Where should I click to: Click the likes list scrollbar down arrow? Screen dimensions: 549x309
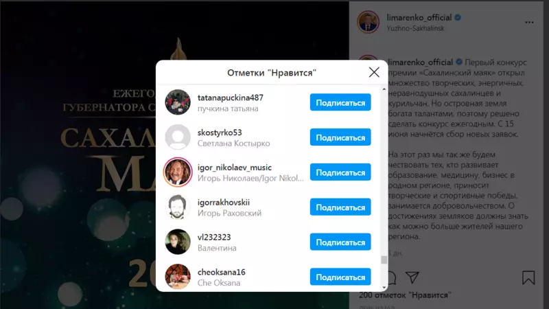(x=384, y=288)
